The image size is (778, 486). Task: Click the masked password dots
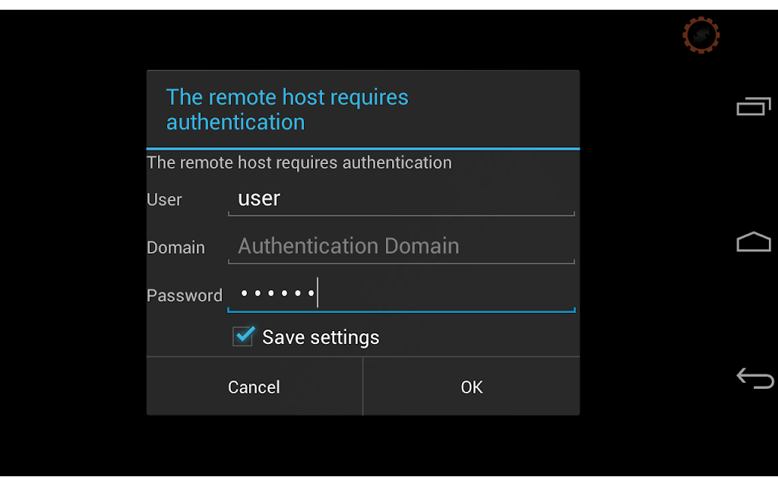pyautogui.click(x=277, y=294)
